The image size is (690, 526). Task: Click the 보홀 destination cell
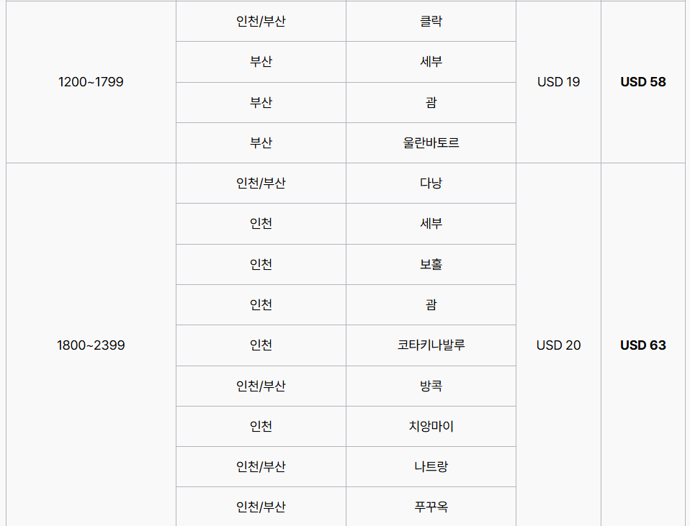coord(431,264)
